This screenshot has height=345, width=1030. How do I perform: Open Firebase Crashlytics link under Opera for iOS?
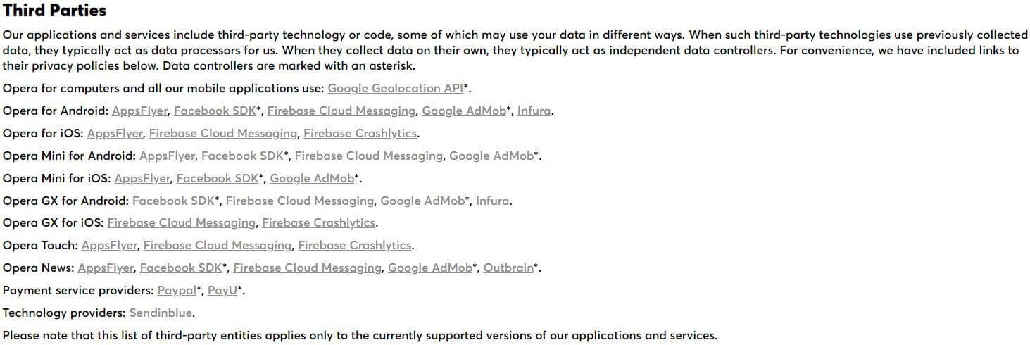[x=360, y=133]
